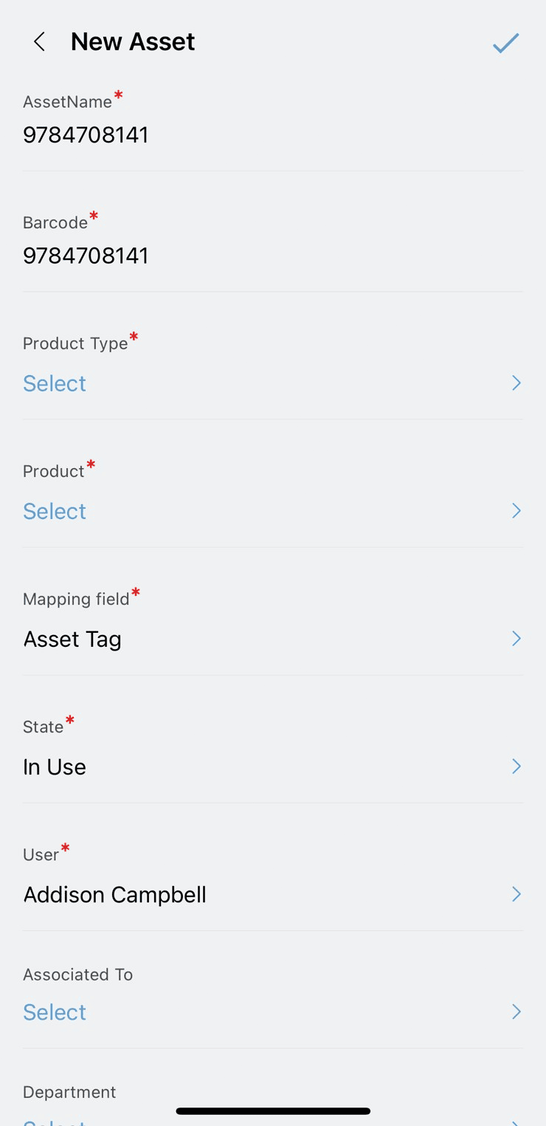Change the In Use state value
The image size is (546, 1126).
55,766
